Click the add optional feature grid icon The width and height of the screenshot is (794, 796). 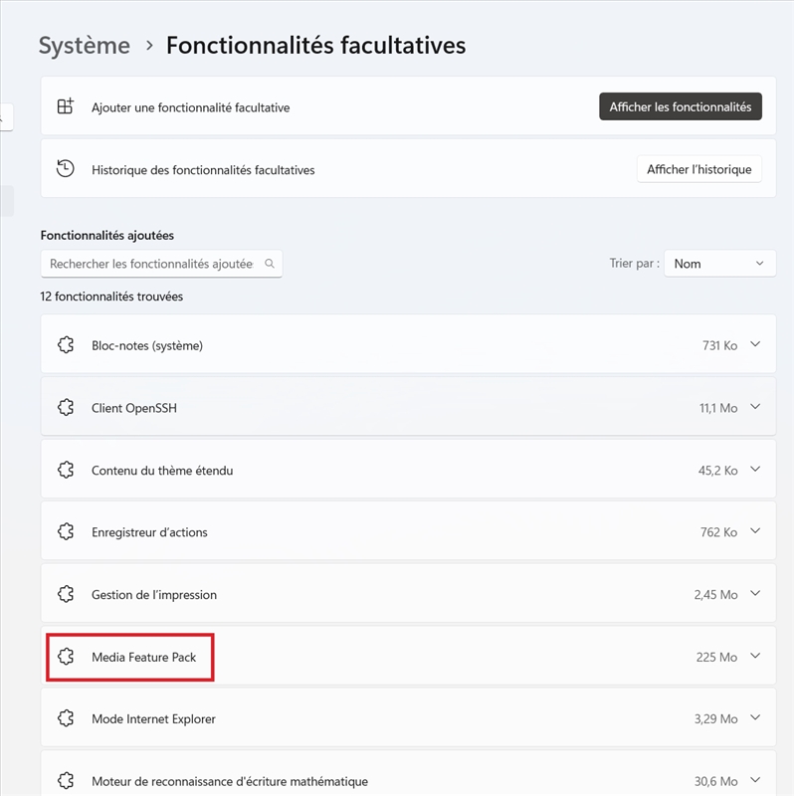coord(66,106)
